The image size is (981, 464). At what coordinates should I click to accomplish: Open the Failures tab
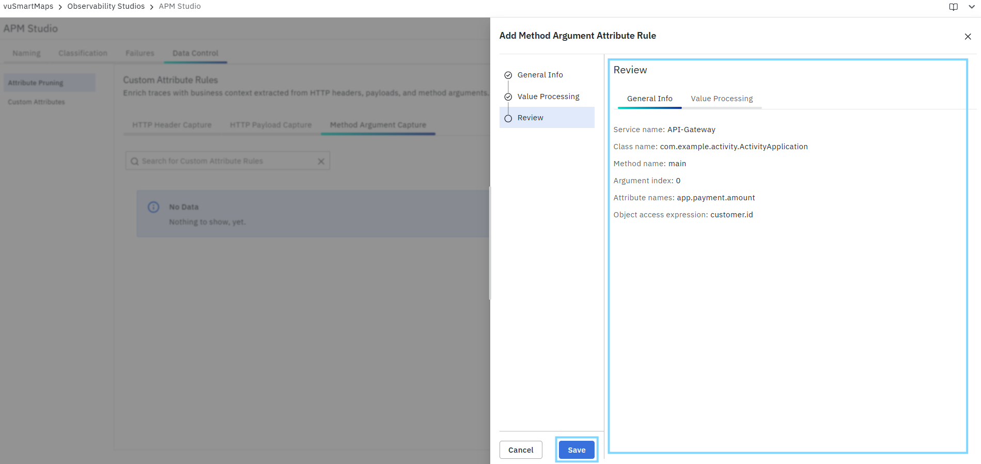pos(140,53)
